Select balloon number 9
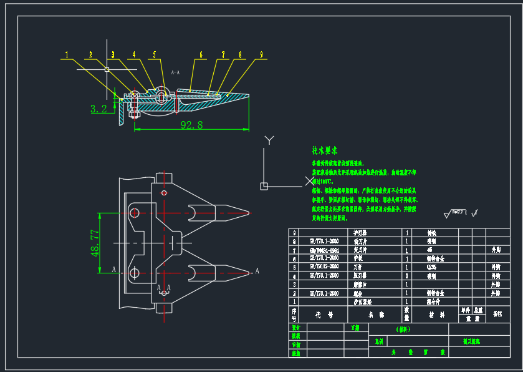This screenshot has height=372, width=523. coord(262,54)
